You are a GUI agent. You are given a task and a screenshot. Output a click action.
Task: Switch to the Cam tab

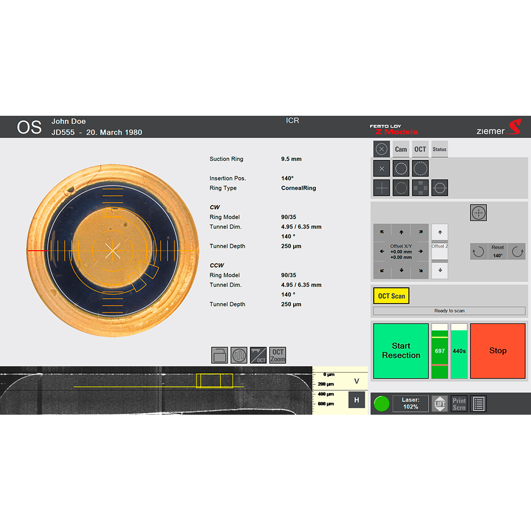point(401,149)
